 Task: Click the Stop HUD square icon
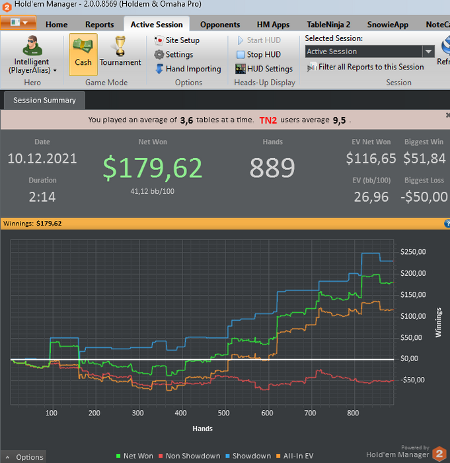(x=241, y=55)
